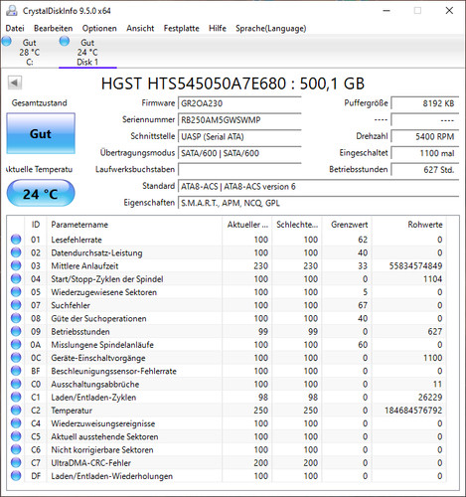This screenshot has width=466, height=497.
Task: Click the Schlechte column header
Action: click(x=297, y=225)
